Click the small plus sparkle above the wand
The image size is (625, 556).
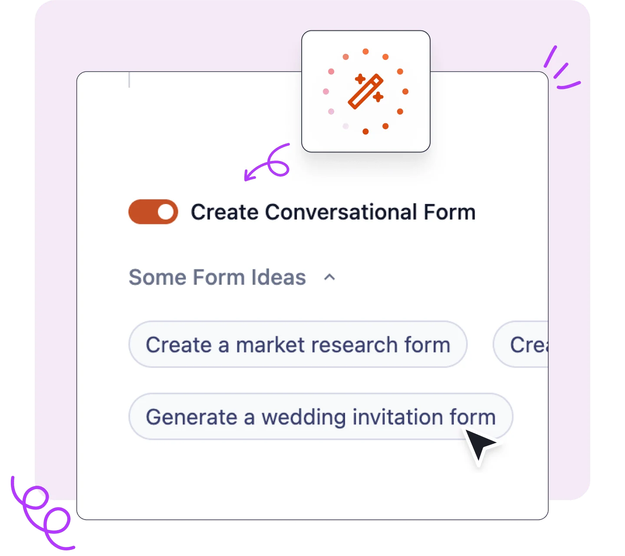tap(360, 79)
